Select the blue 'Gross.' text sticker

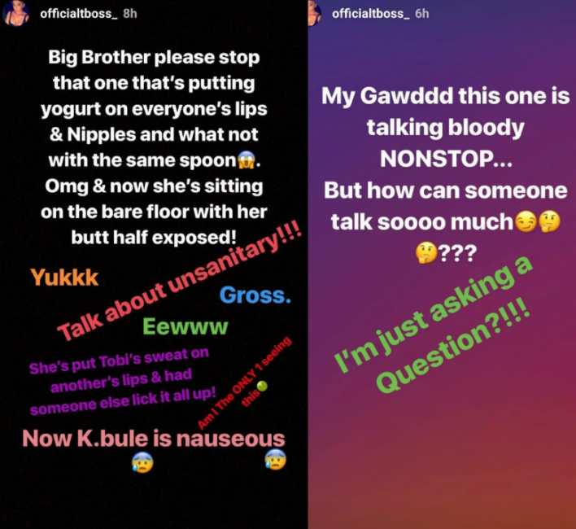pyautogui.click(x=255, y=295)
